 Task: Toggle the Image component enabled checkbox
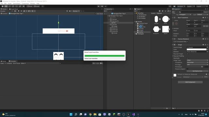(x=177, y=45)
